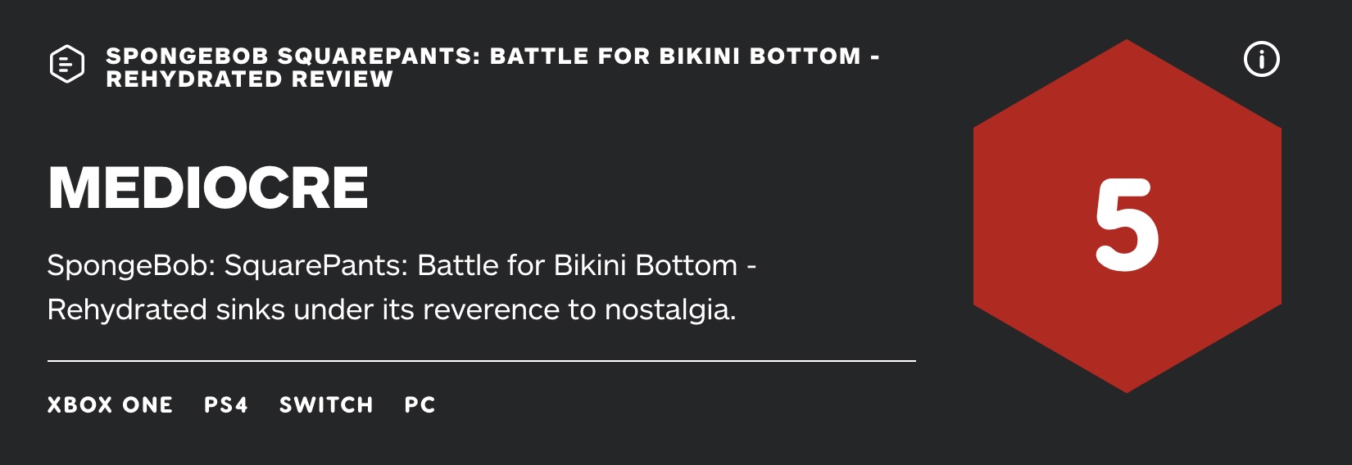
Task: Click the red score hexagon badge
Action: [x=1127, y=216]
